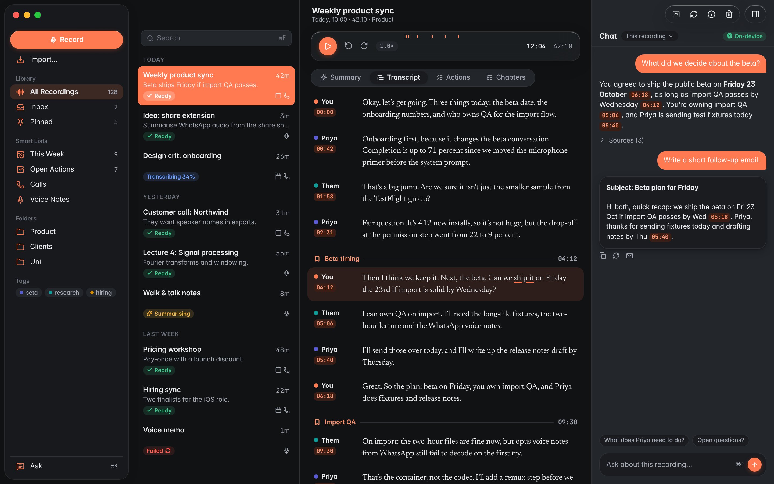Choose the Open questions? suggestion
This screenshot has width=774, height=484.
tap(721, 440)
